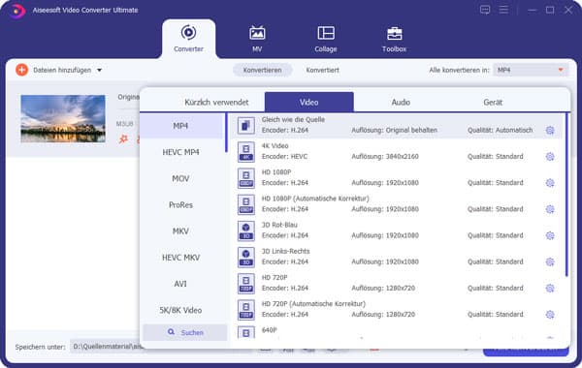Switch to Kürzlich verwendet tab
The height and width of the screenshot is (368, 582).
tap(216, 103)
